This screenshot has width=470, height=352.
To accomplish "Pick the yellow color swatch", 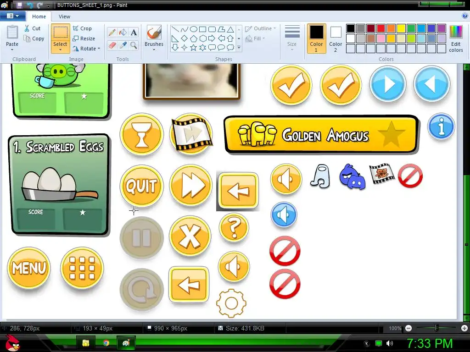I will click(401, 28).
